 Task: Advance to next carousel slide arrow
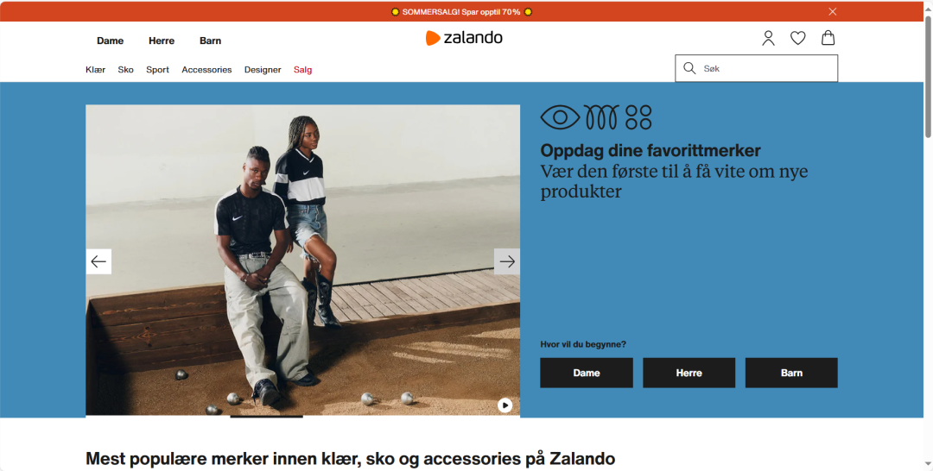(x=507, y=261)
